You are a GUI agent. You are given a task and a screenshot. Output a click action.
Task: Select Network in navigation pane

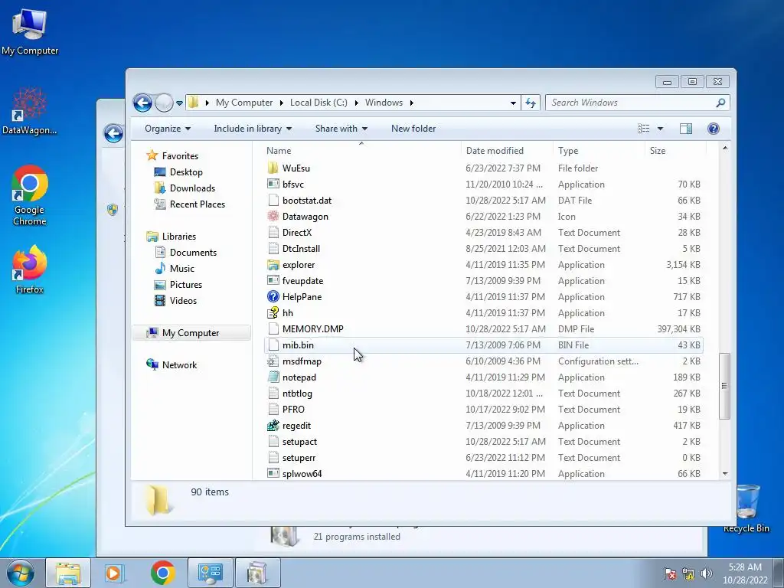coord(179,365)
